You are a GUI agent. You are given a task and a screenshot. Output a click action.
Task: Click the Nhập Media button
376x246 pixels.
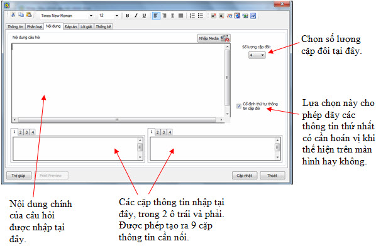[x=214, y=38]
